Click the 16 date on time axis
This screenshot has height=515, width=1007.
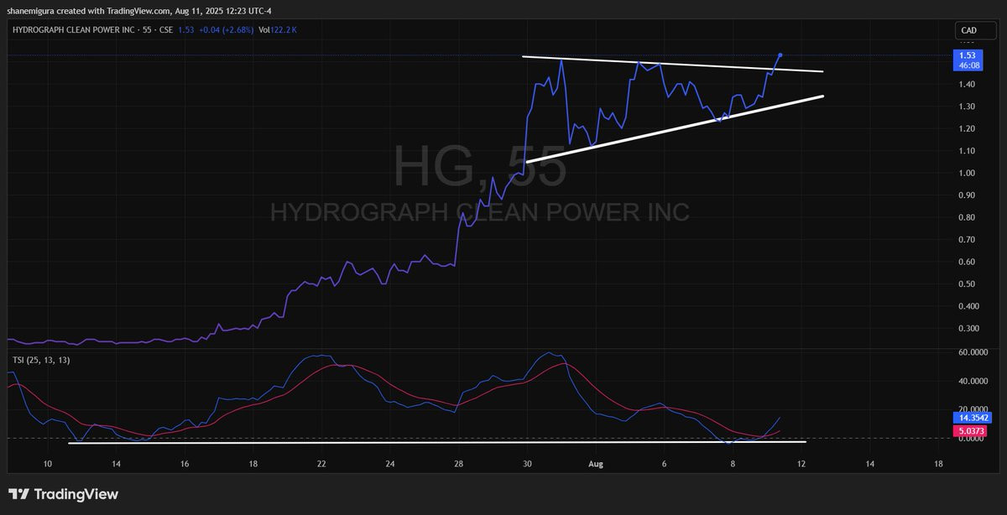[x=185, y=463]
